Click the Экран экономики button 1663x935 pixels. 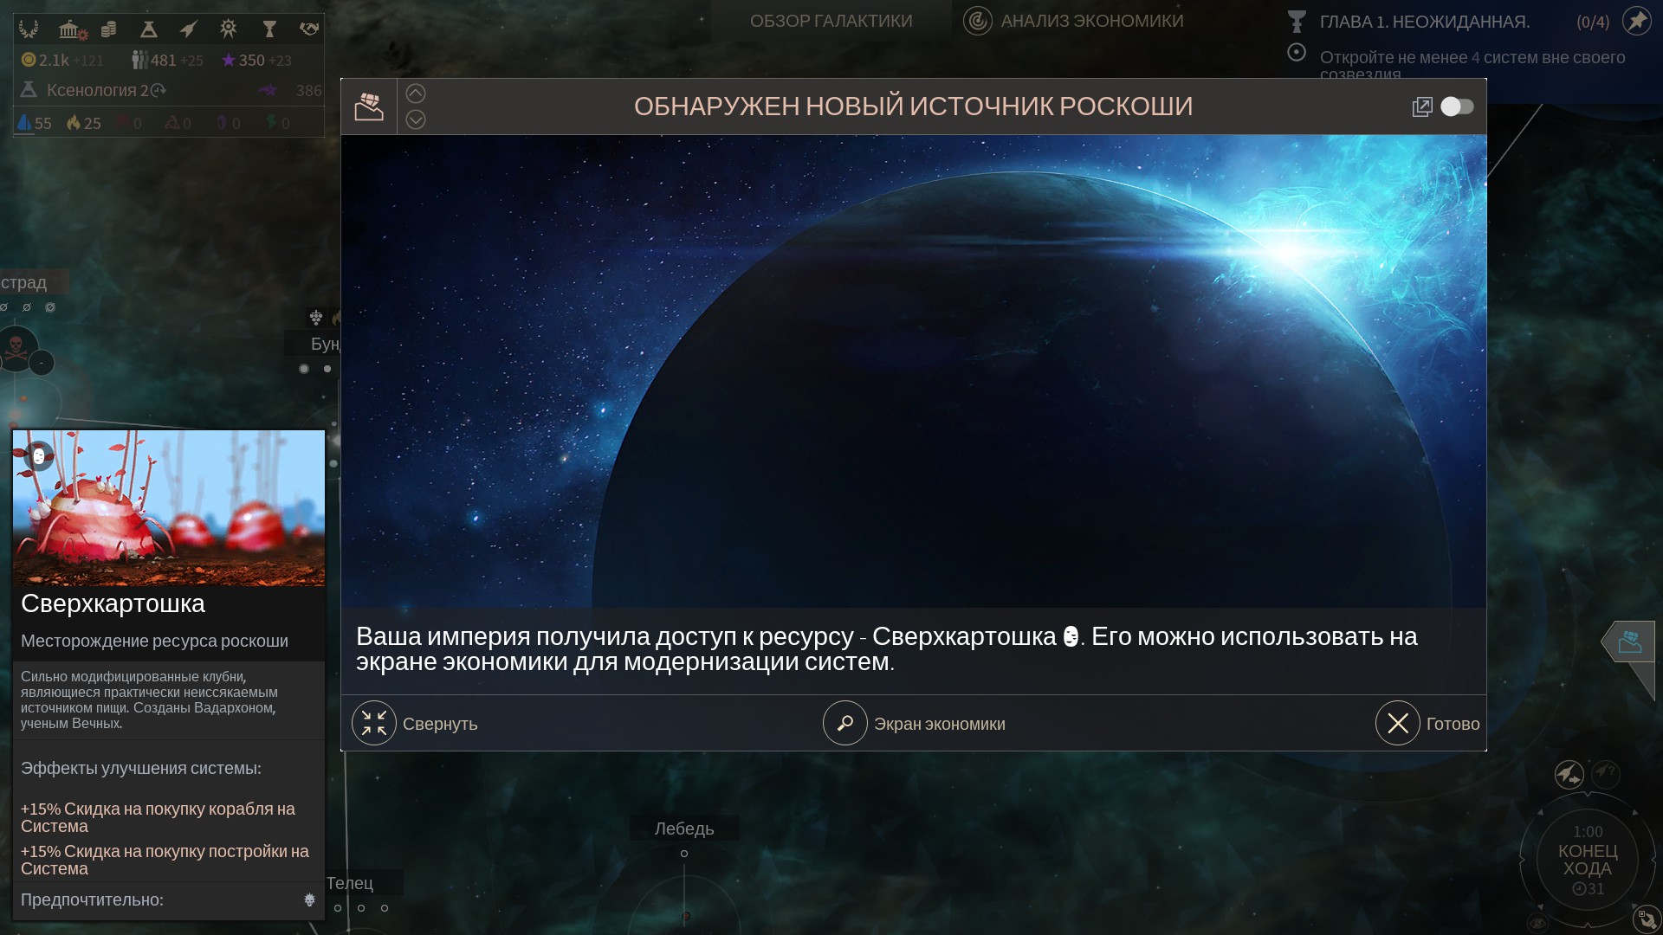click(845, 723)
